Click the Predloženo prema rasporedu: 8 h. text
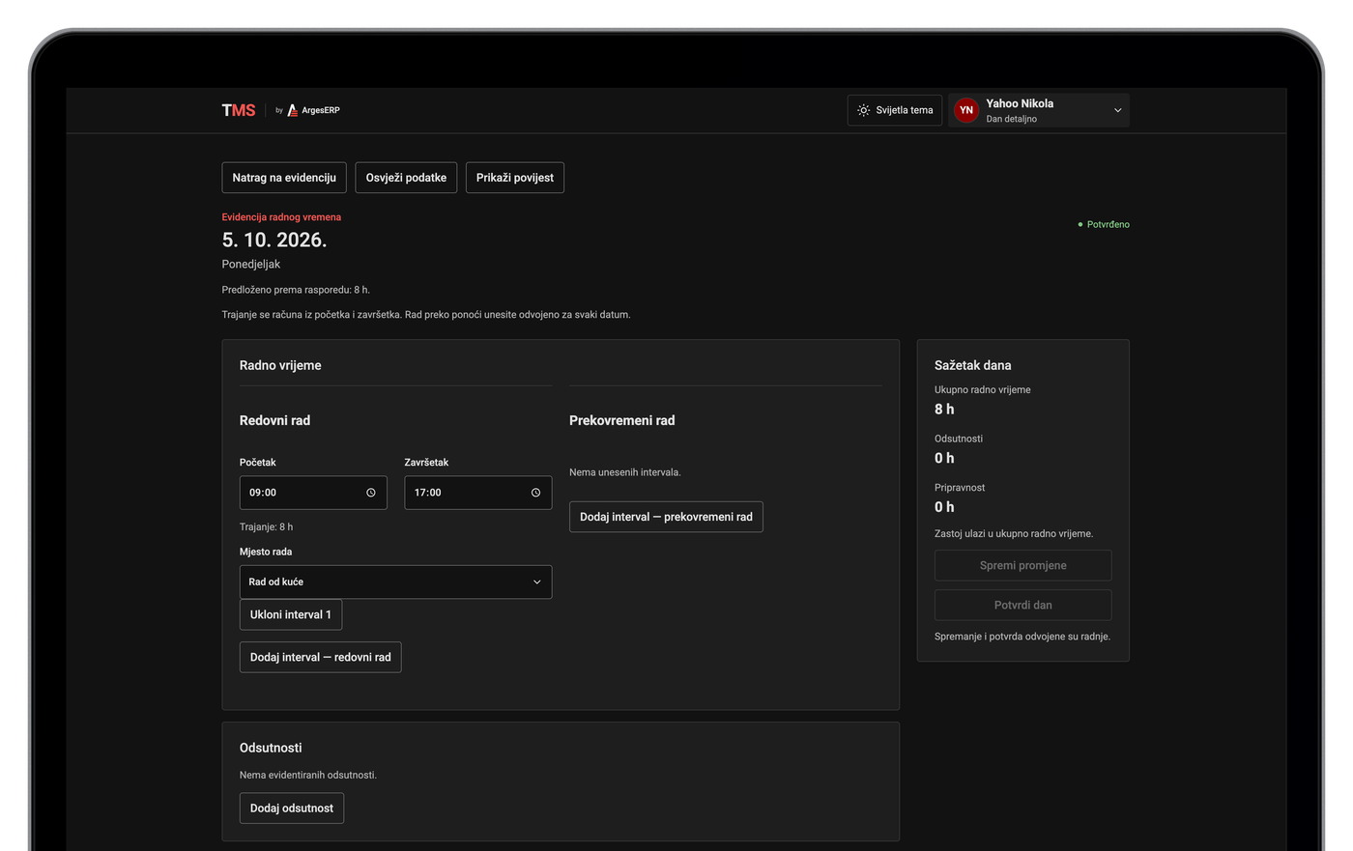The height and width of the screenshot is (851, 1353). (296, 290)
